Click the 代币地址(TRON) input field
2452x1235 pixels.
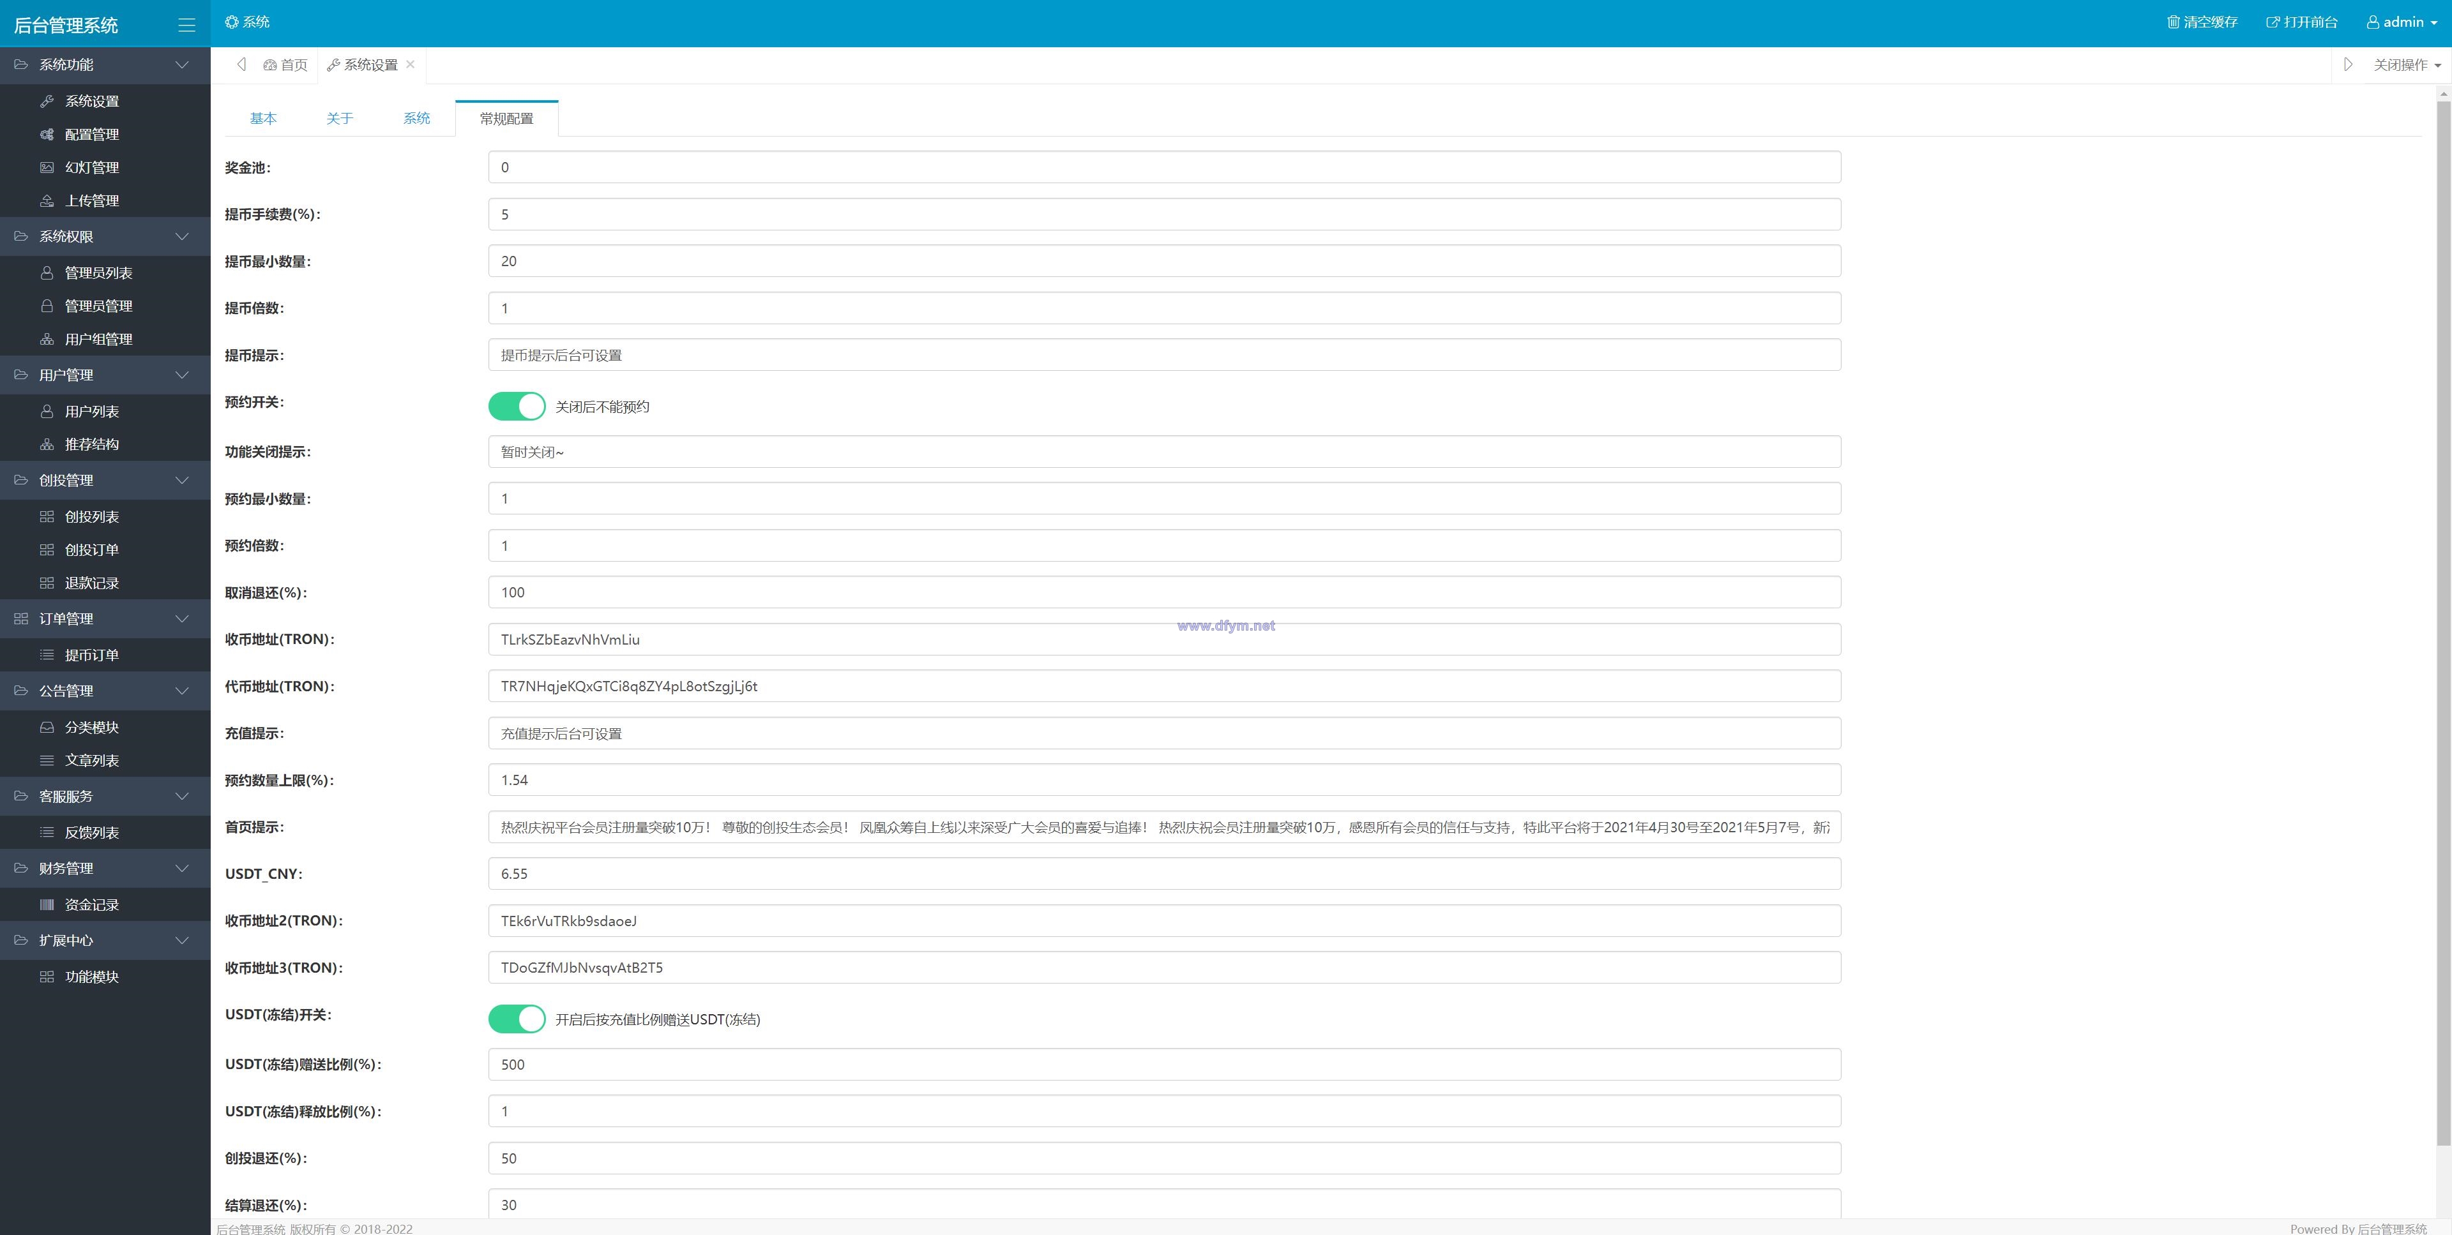tap(1164, 686)
